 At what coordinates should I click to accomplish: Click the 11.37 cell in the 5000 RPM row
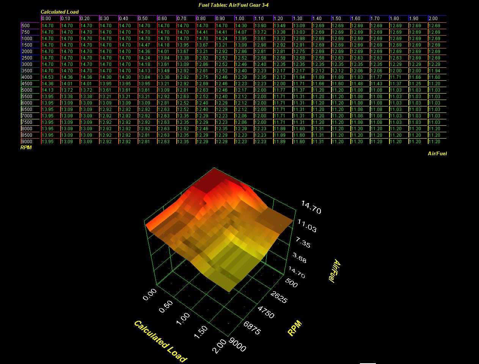coord(302,90)
